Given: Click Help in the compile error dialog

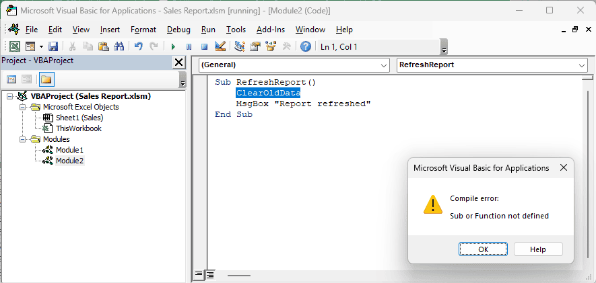Looking at the screenshot, I should coord(538,249).
